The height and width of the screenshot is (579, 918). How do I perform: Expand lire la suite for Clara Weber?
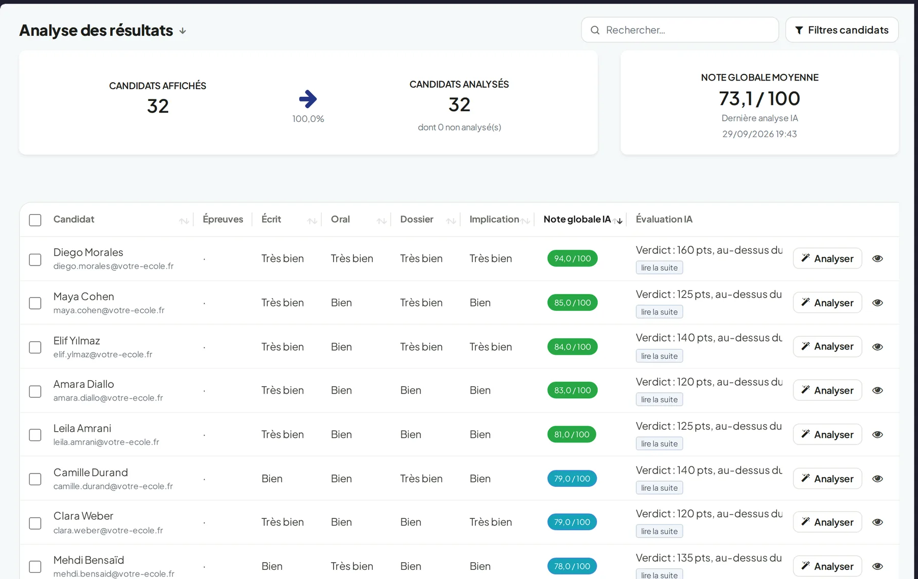tap(659, 532)
